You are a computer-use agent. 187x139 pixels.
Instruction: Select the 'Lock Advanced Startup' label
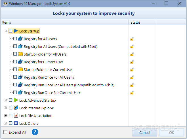point(37,100)
